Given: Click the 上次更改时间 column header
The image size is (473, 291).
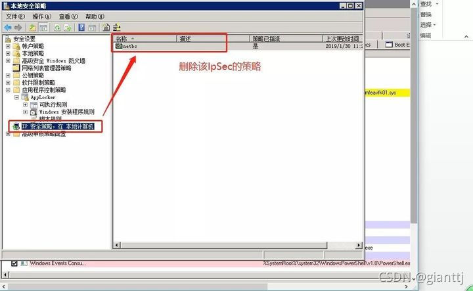Looking at the screenshot, I should [342, 39].
